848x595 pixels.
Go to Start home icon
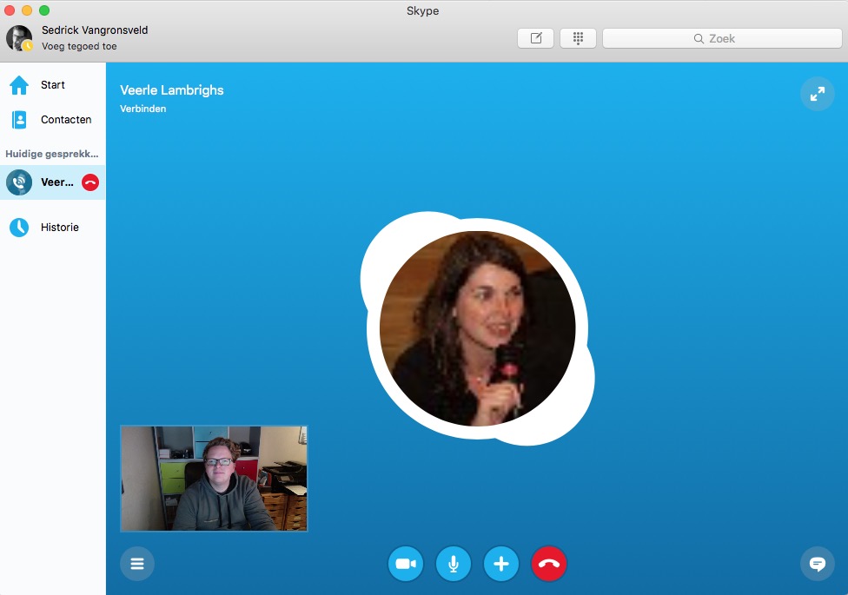pyautogui.click(x=19, y=85)
